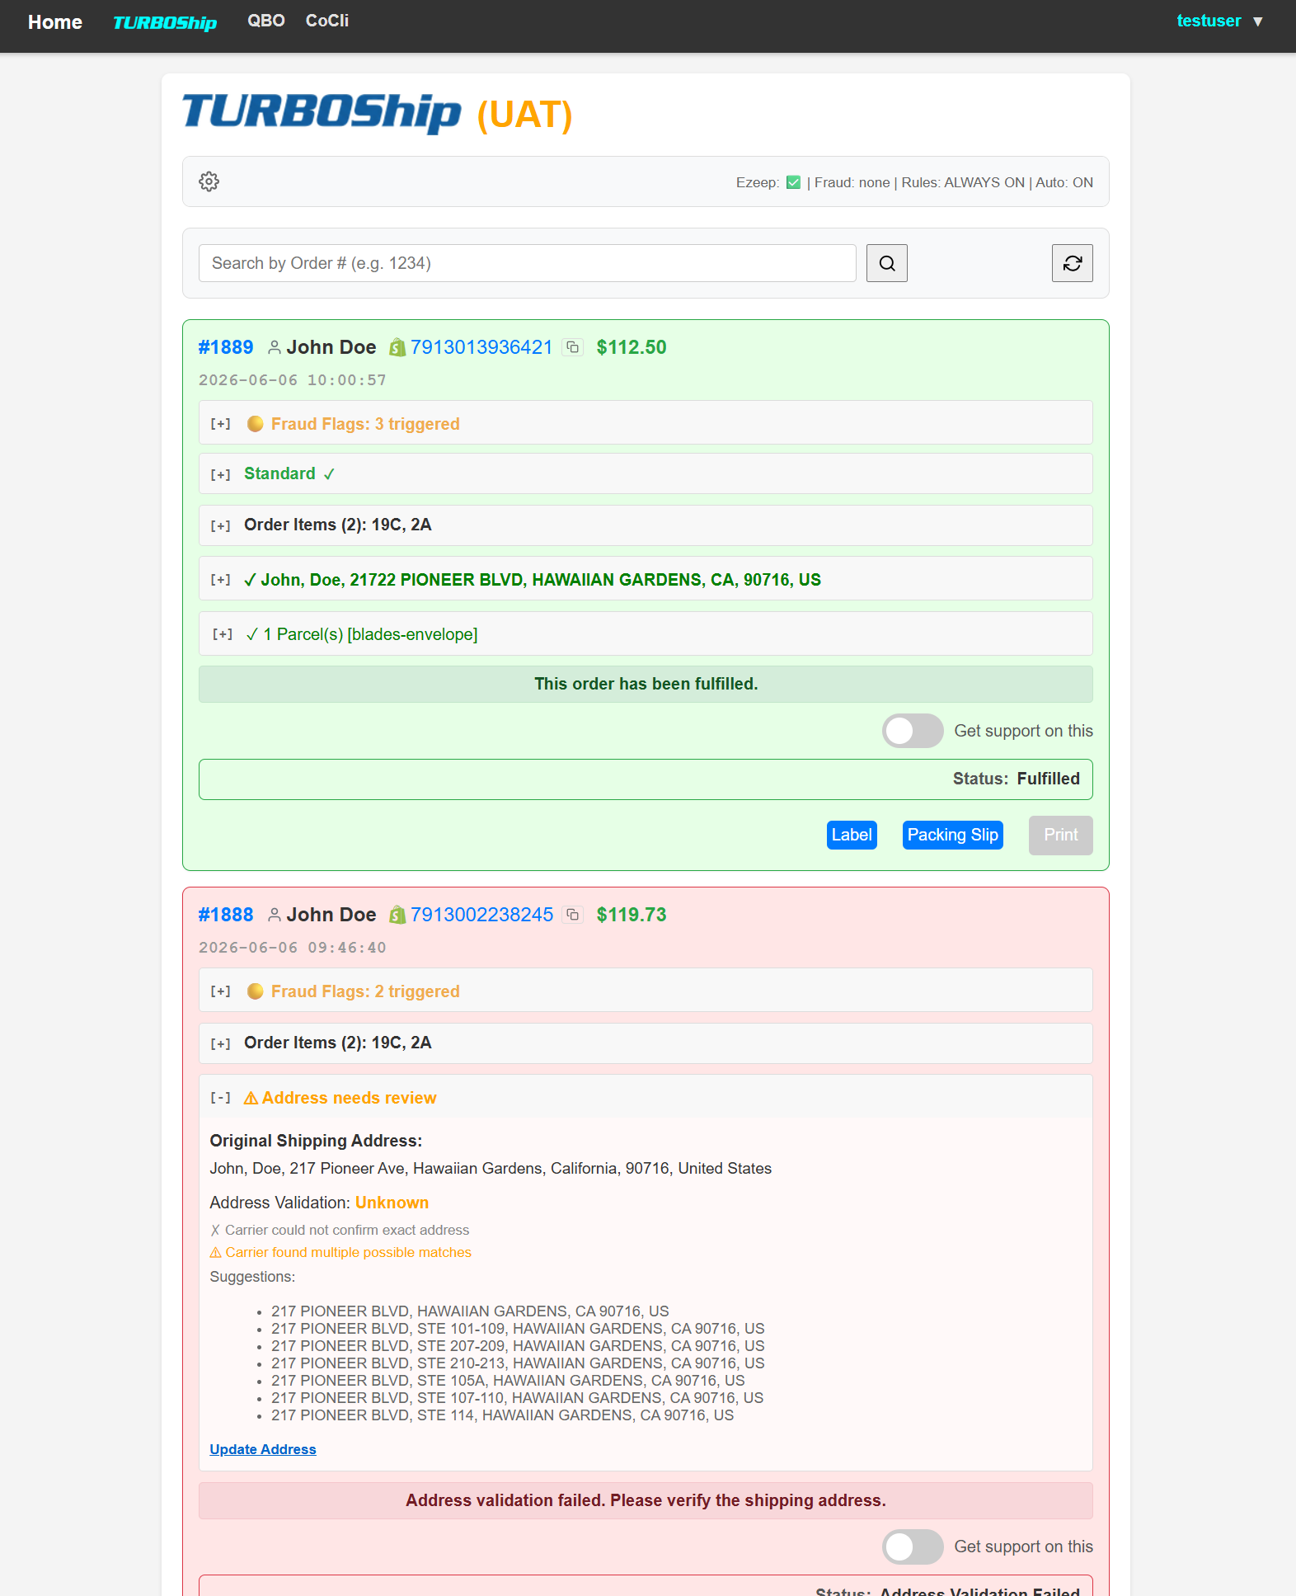1296x1596 pixels.
Task: Click the Status: Fulfilled bar
Action: point(646,779)
